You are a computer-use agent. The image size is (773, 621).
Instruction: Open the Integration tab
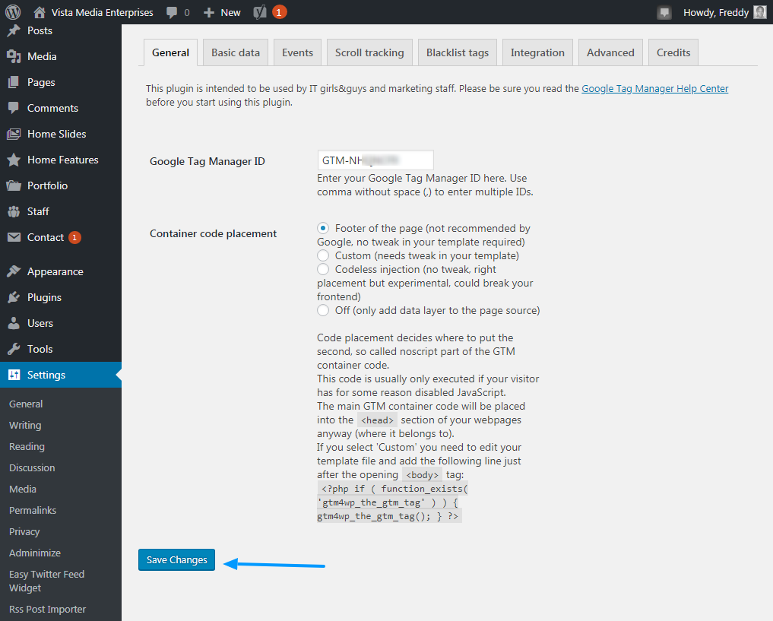pyautogui.click(x=537, y=52)
